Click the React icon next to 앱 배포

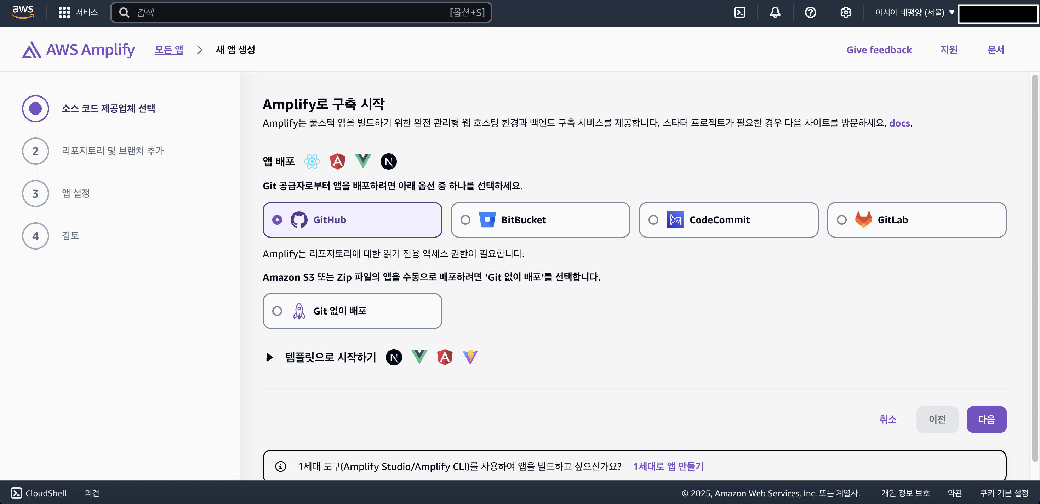click(x=311, y=161)
